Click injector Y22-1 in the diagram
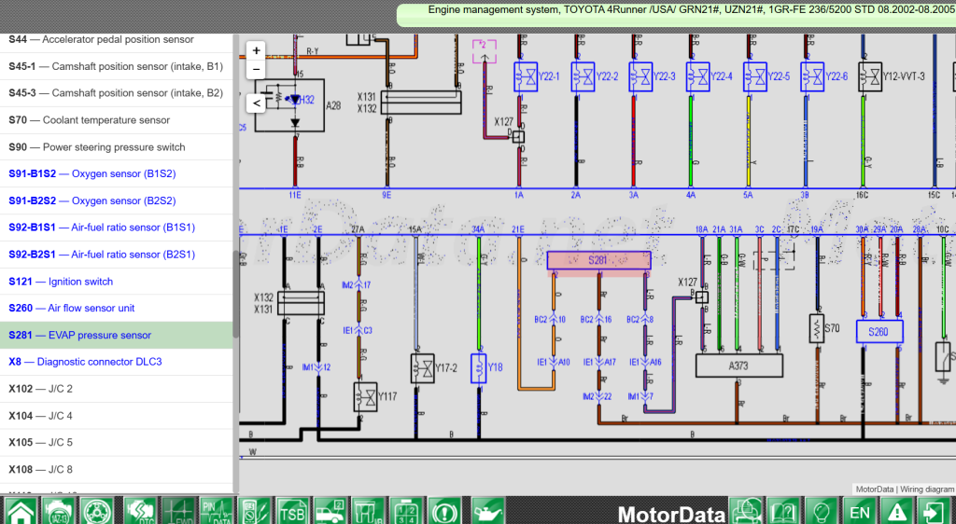956x524 pixels. point(525,76)
